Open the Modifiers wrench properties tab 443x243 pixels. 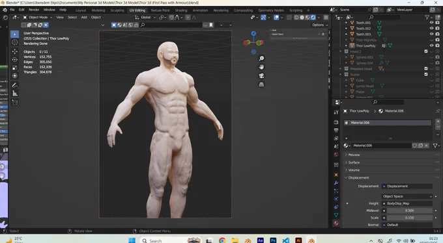(336, 183)
